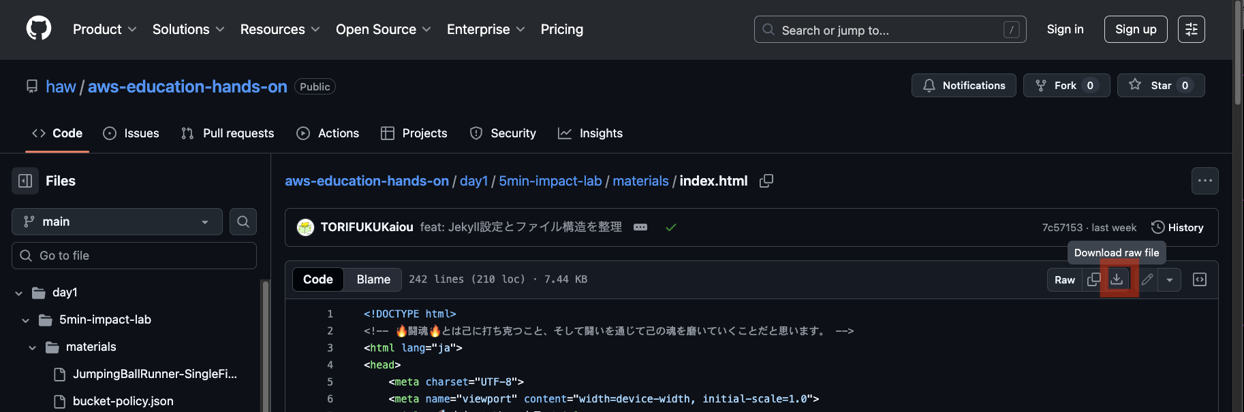The width and height of the screenshot is (1244, 412).
Task: Open History of this file
Action: coord(1177,227)
